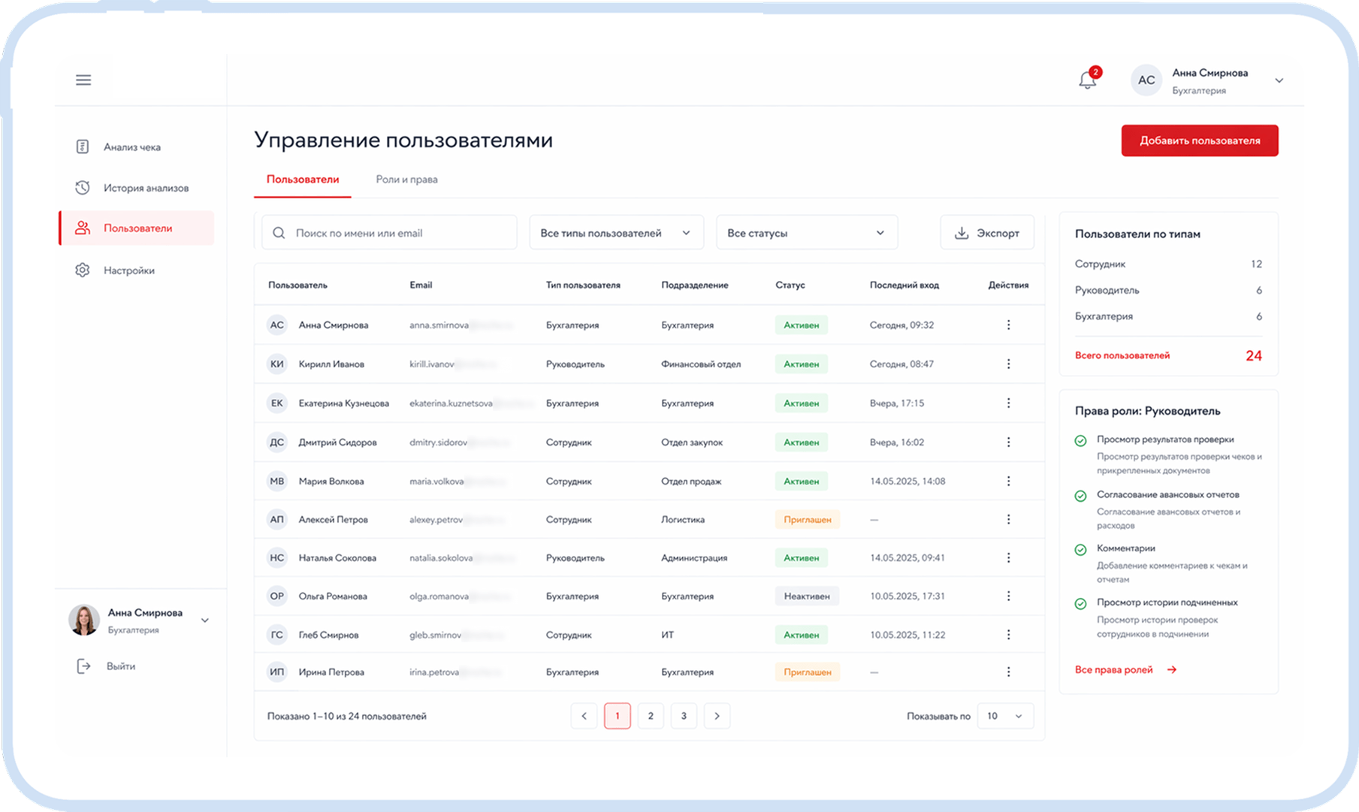This screenshot has height=812, width=1359.
Task: Switch to the Роли и права tab
Action: pyautogui.click(x=406, y=180)
